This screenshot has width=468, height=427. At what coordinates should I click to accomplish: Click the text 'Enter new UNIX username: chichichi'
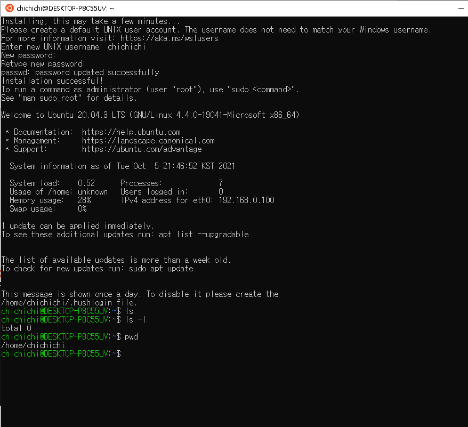pyautogui.click(x=74, y=47)
